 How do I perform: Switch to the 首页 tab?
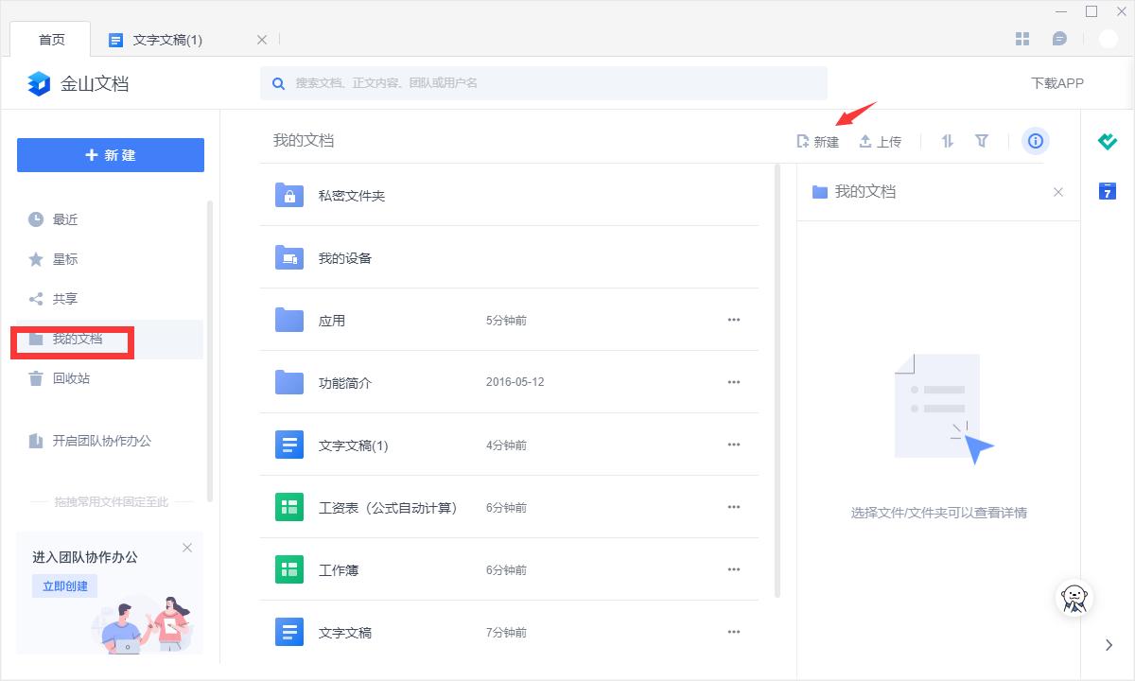click(x=52, y=40)
